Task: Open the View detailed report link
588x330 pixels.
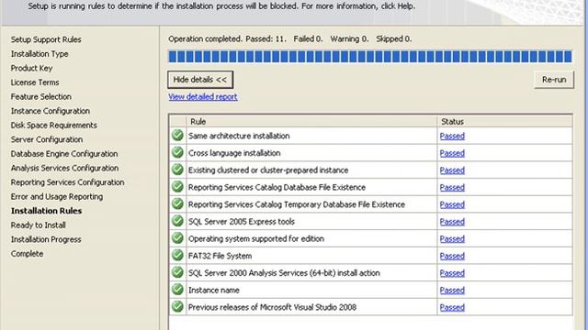Action: (x=203, y=97)
